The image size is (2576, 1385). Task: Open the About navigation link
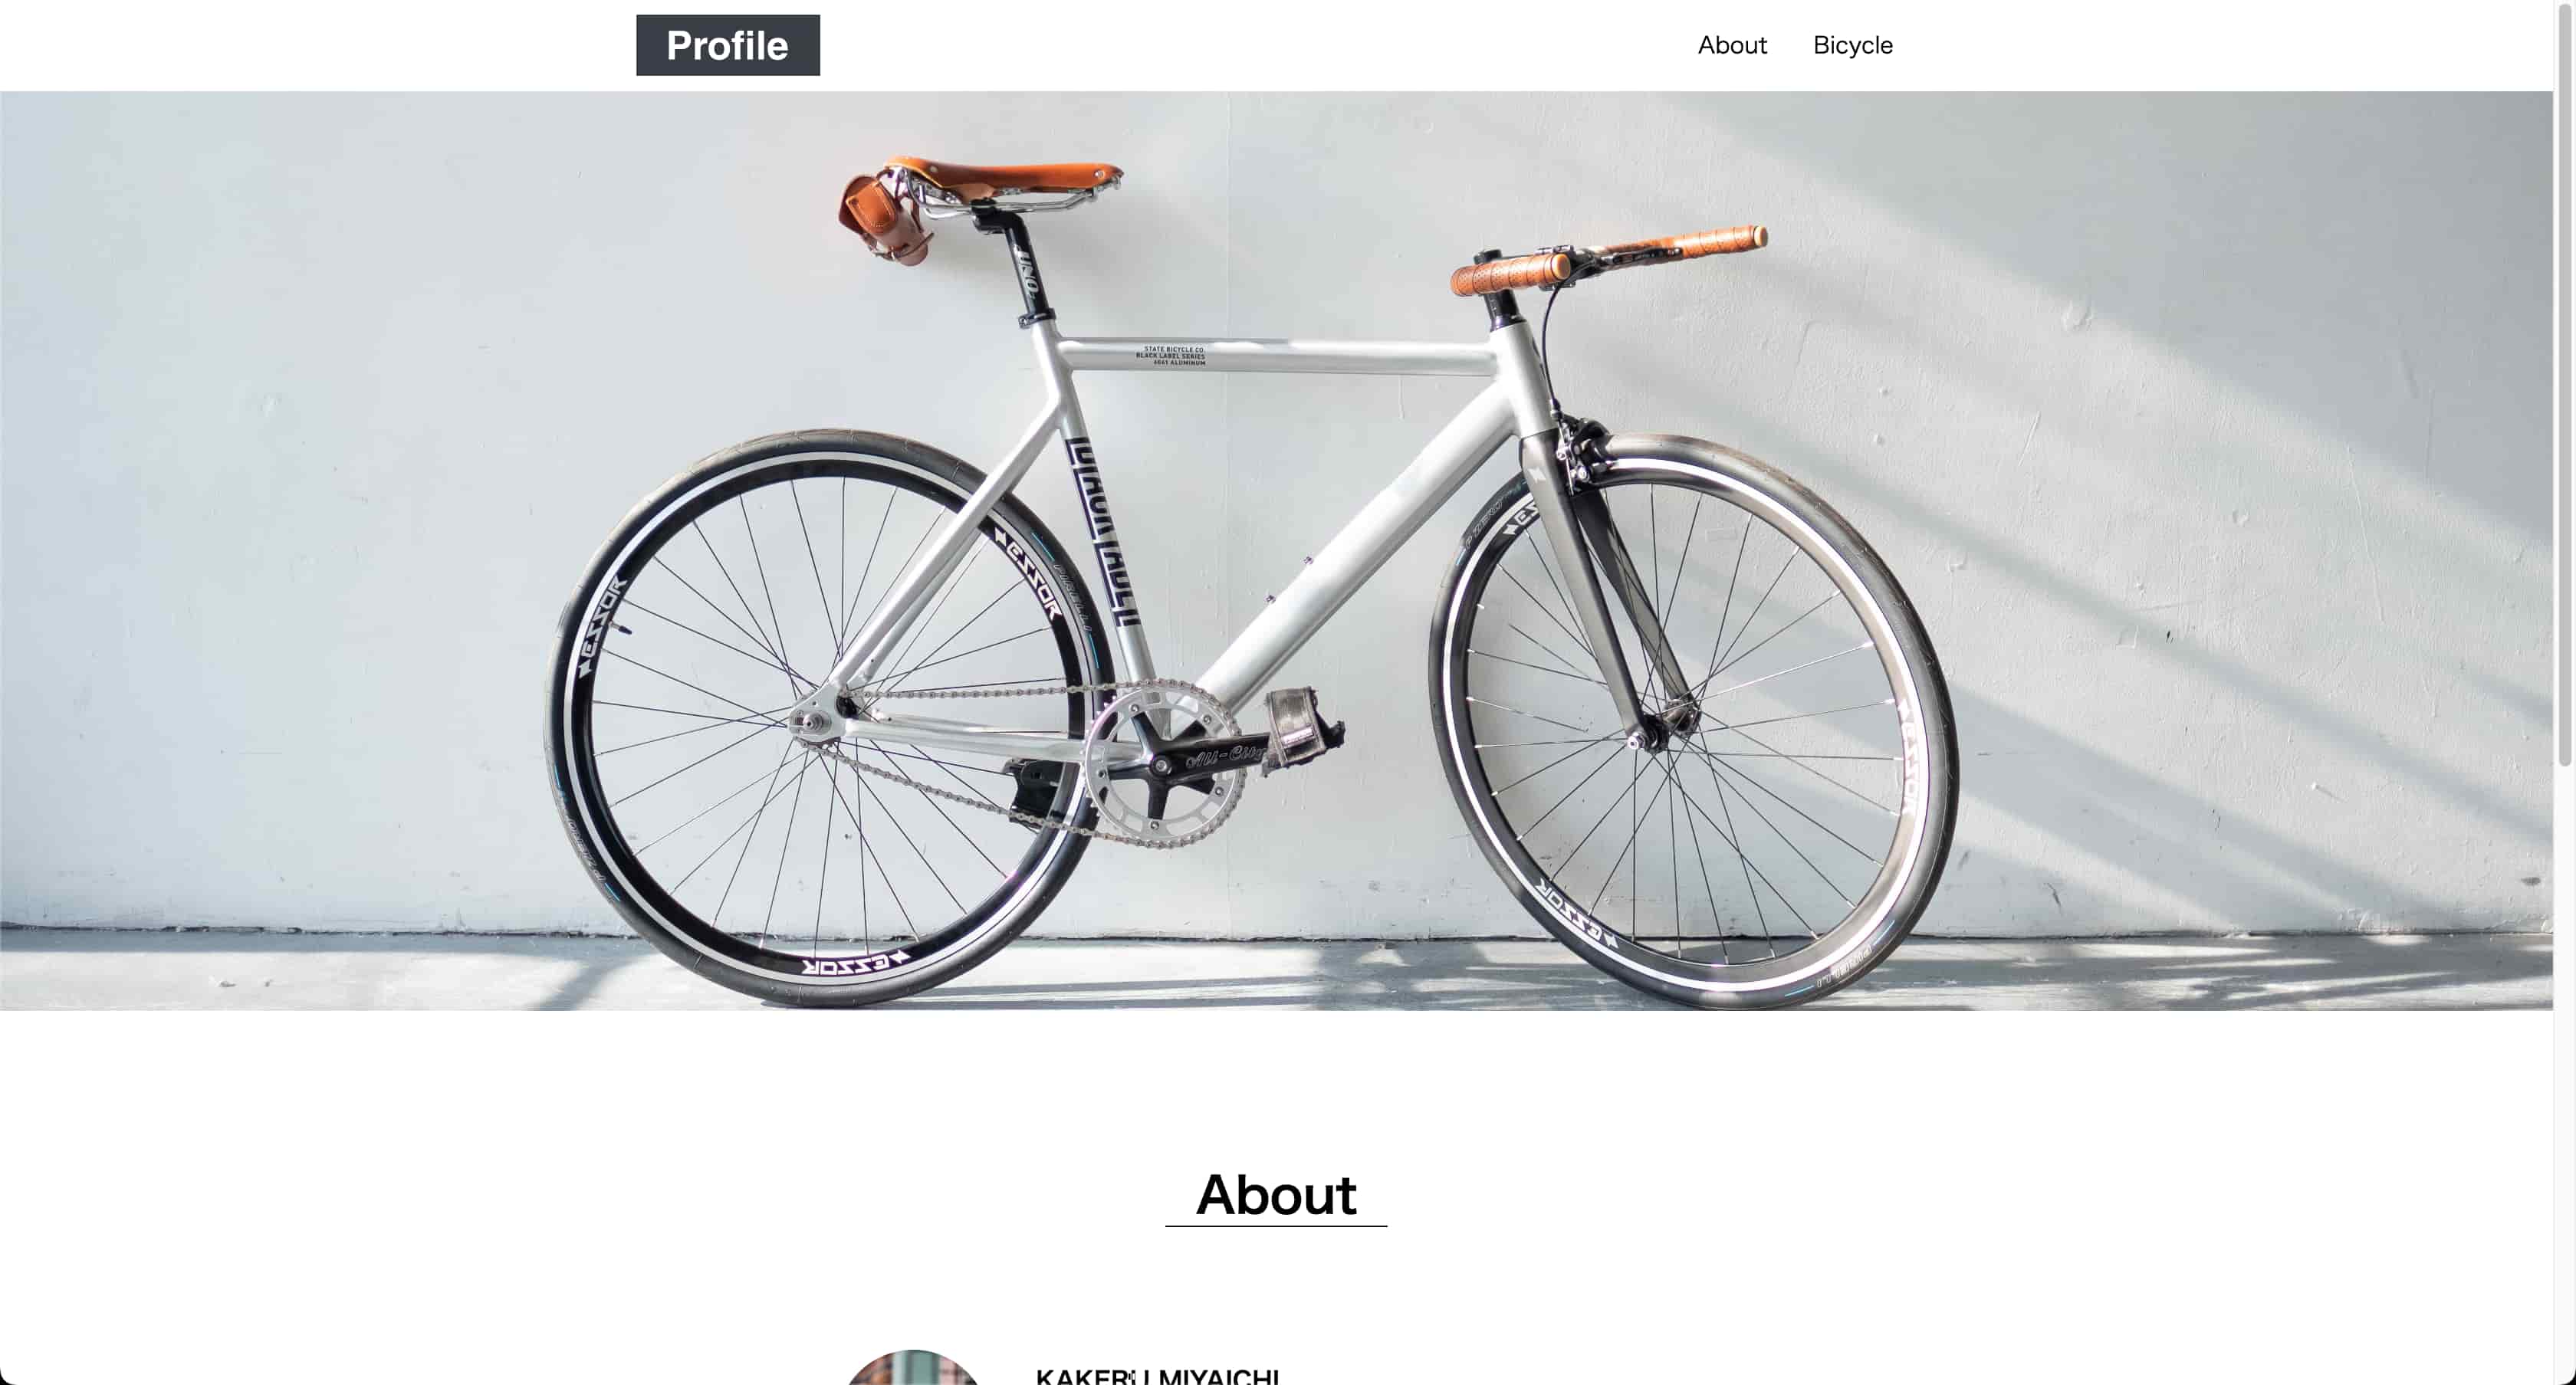tap(1732, 45)
